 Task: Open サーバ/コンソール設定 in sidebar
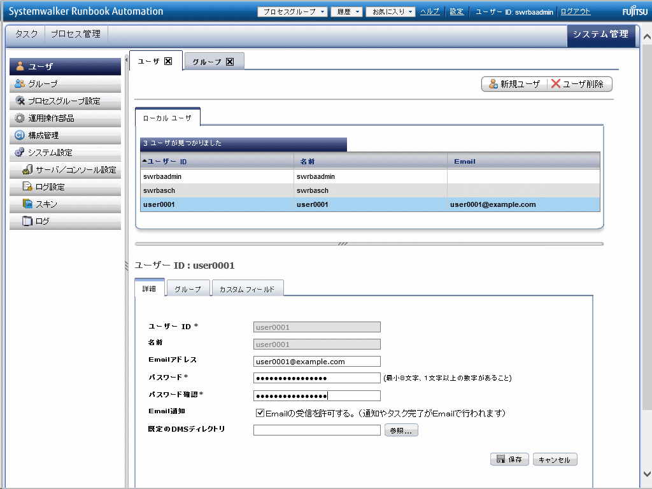click(x=66, y=169)
